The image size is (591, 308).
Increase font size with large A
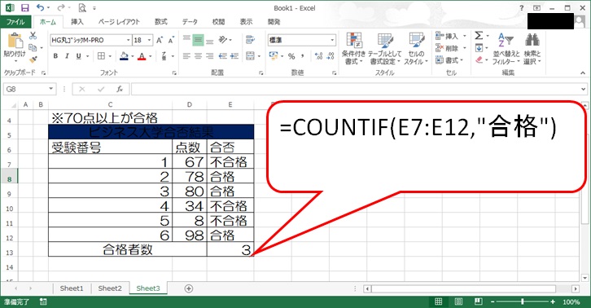160,40
